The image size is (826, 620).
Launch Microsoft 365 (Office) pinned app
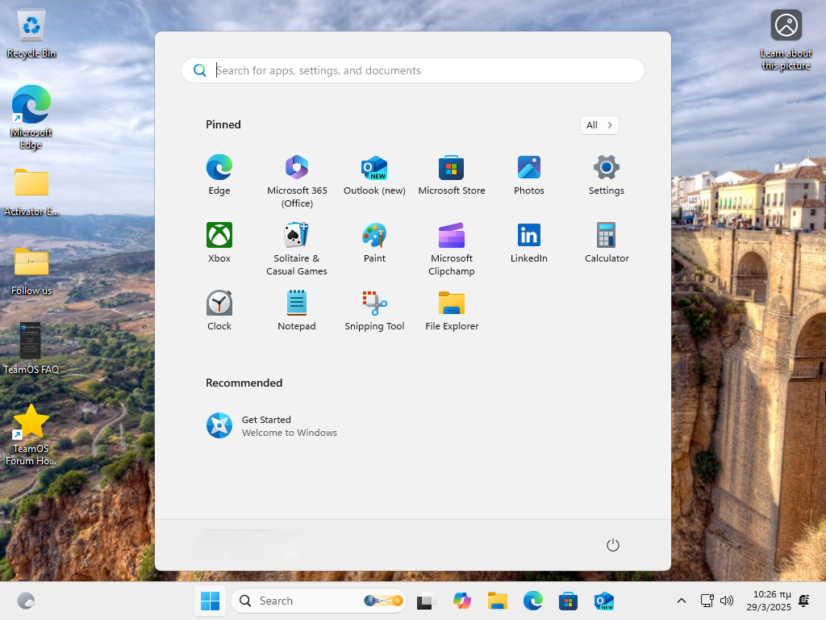click(x=297, y=182)
